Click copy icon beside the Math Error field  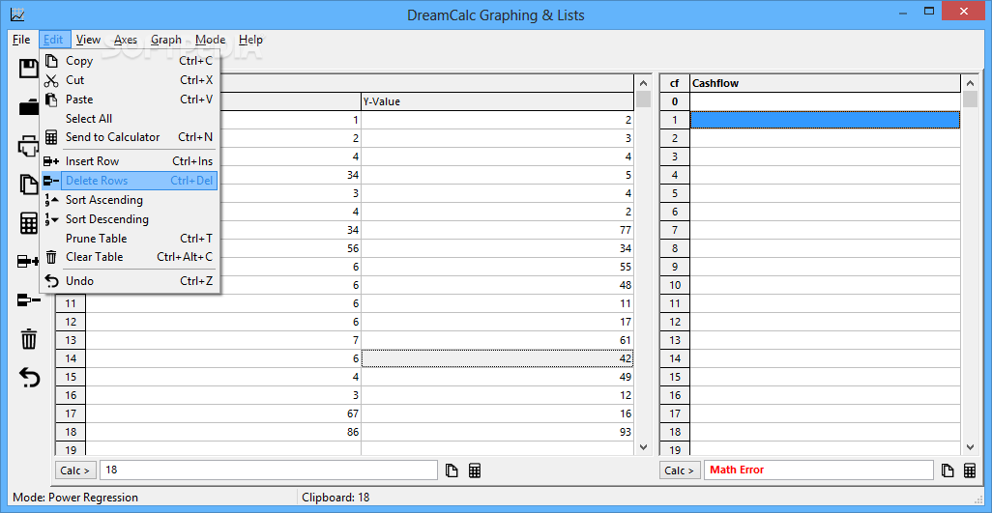948,470
